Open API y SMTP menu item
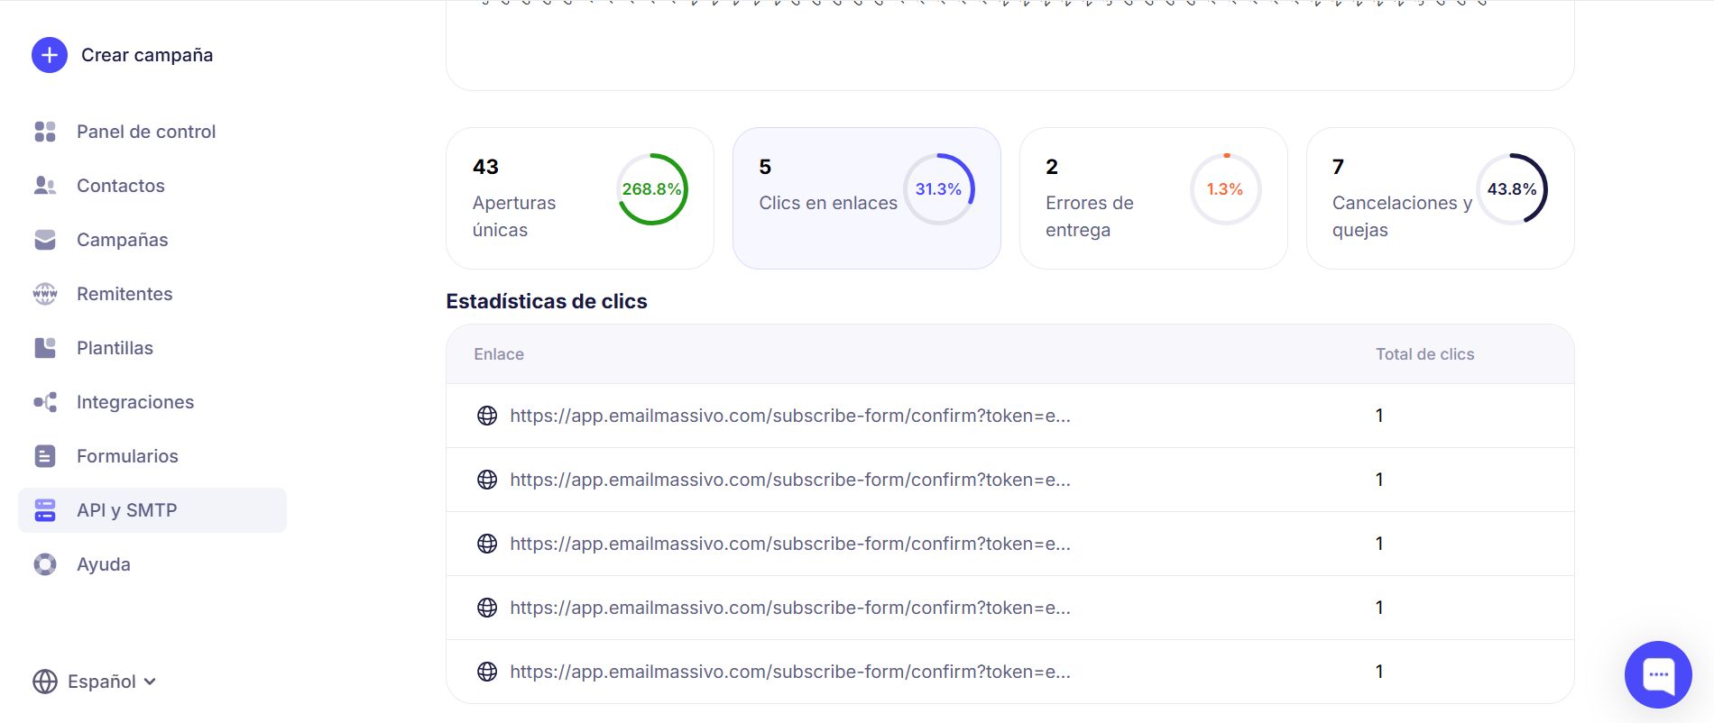The image size is (1714, 723). [126, 510]
